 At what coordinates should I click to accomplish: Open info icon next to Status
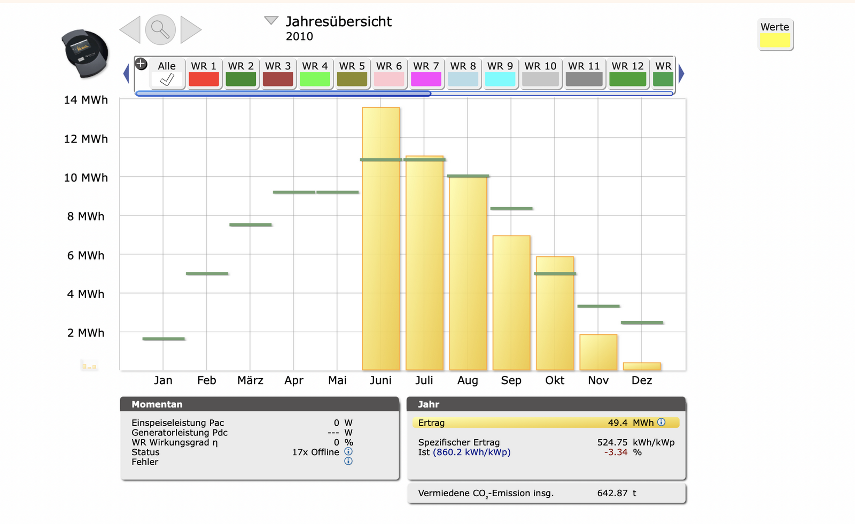[x=348, y=451]
